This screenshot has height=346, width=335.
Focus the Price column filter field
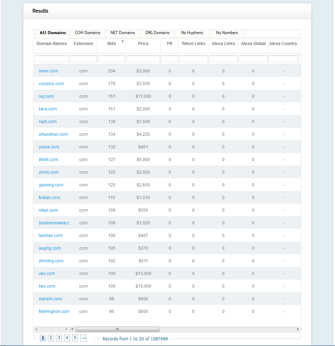tap(143, 59)
